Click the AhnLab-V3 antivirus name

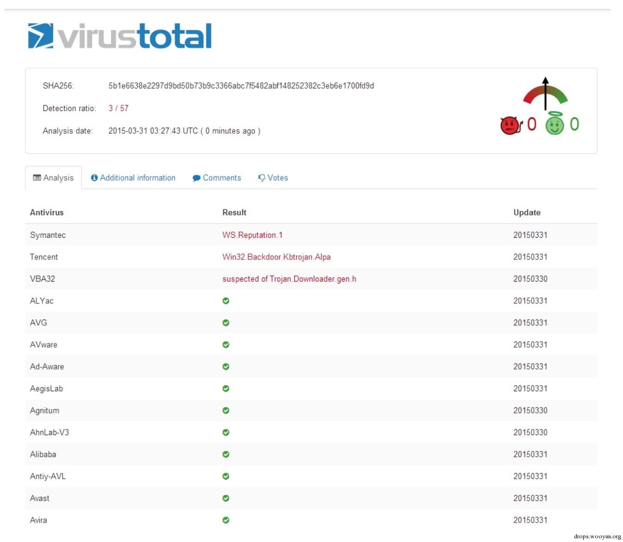pyautogui.click(x=49, y=432)
